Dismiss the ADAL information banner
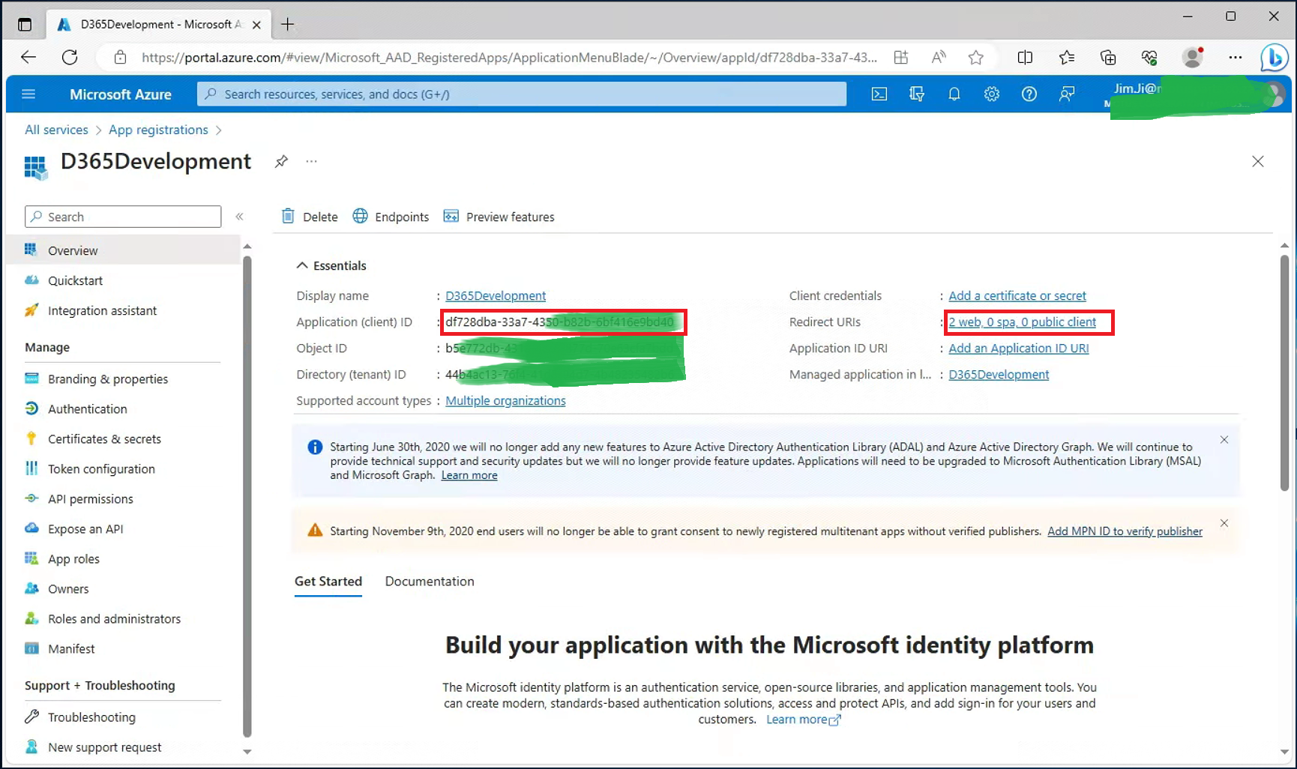 1224,440
